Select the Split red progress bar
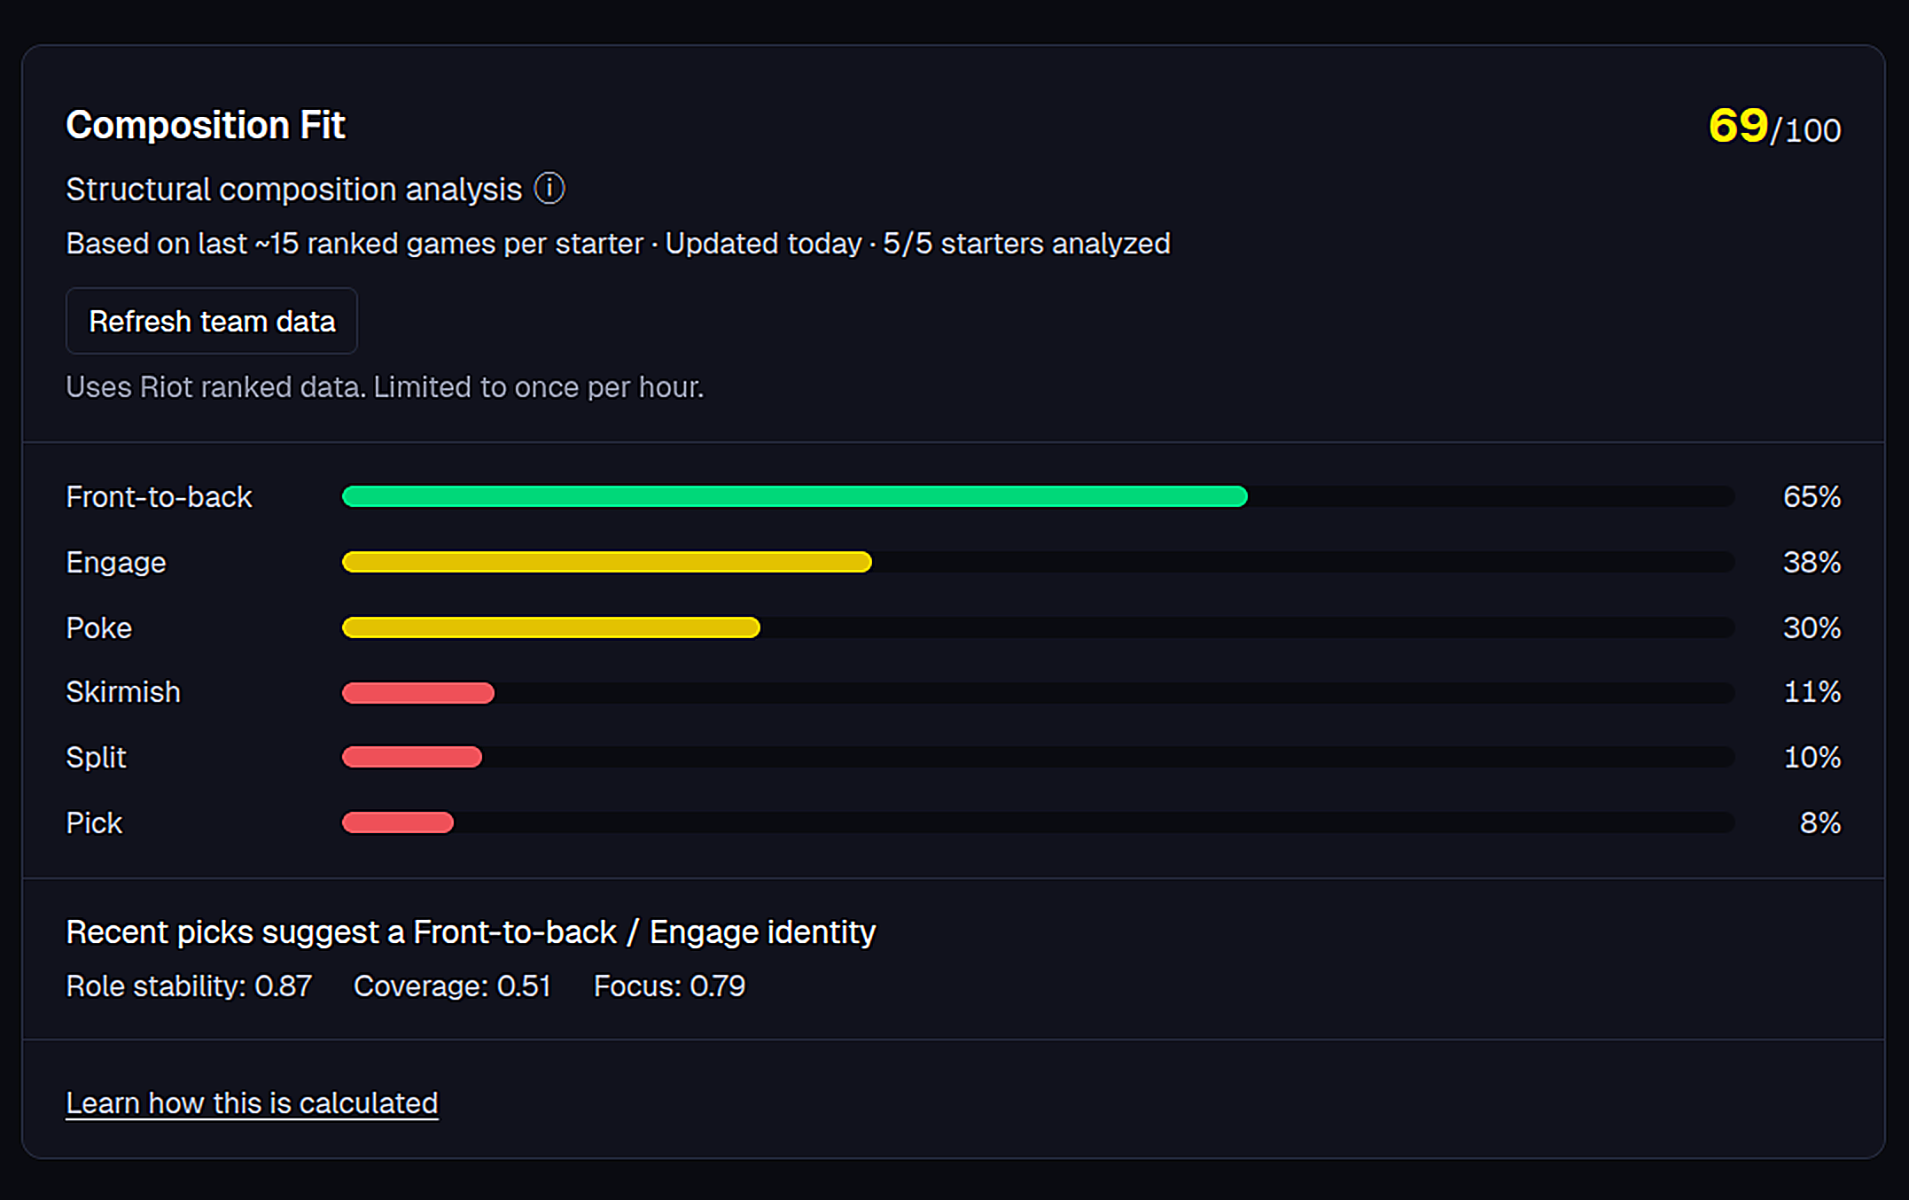Image resolution: width=1909 pixels, height=1200 pixels. pos(410,757)
